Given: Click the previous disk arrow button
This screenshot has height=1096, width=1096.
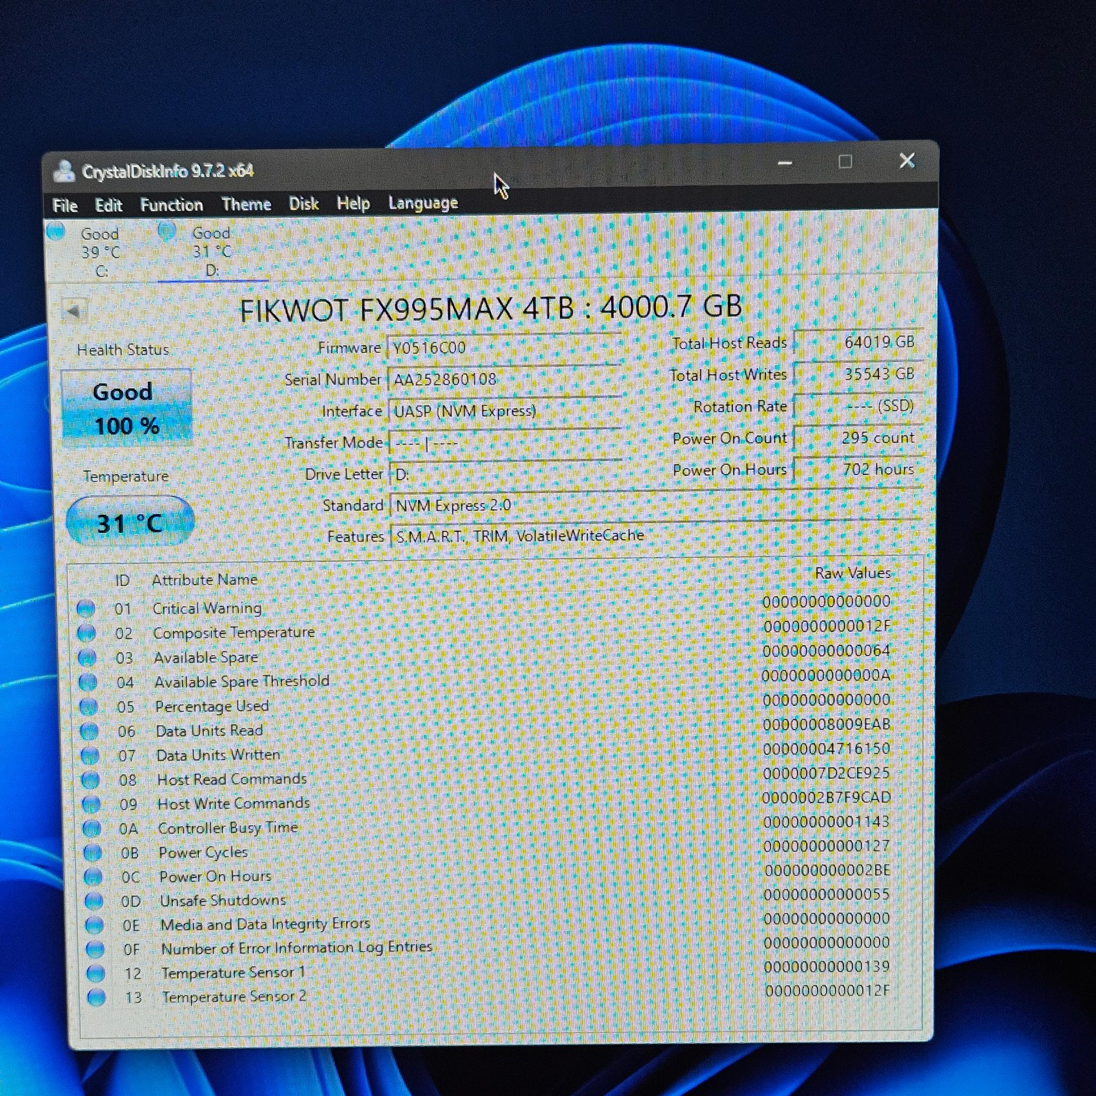Looking at the screenshot, I should coord(74,311).
